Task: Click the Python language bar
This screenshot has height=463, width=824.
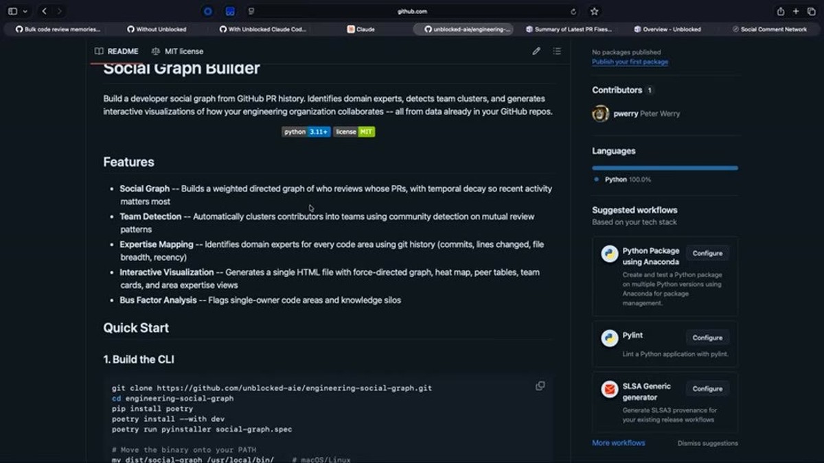Action: (x=665, y=167)
